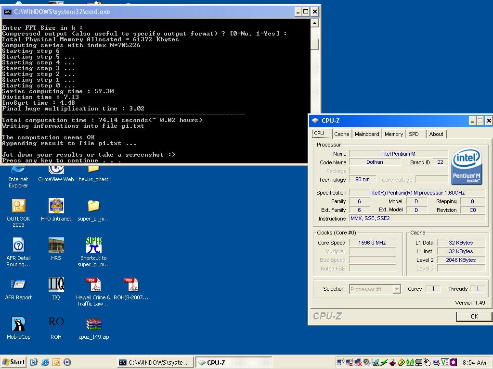Image resolution: width=493 pixels, height=369 pixels.
Task: Click the Version 1.49 label
Action: [x=470, y=303]
